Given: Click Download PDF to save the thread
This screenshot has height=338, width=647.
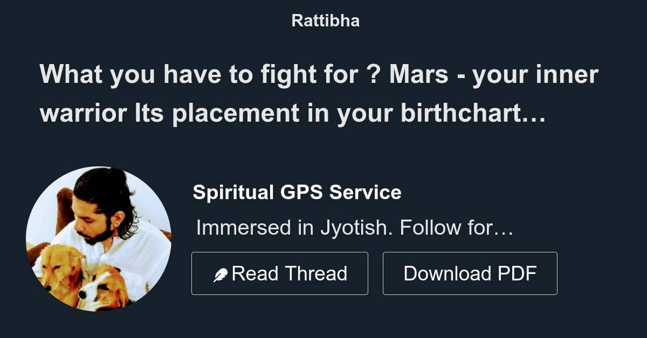Looking at the screenshot, I should point(470,273).
